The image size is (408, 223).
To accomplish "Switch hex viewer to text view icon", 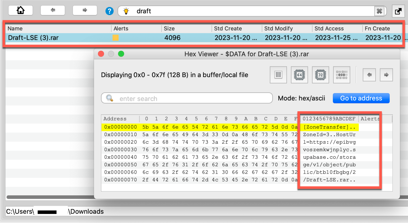I will click(x=278, y=75).
